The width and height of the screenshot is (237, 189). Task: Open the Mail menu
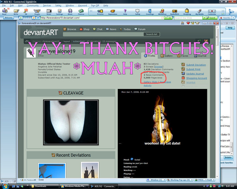(20, 6)
